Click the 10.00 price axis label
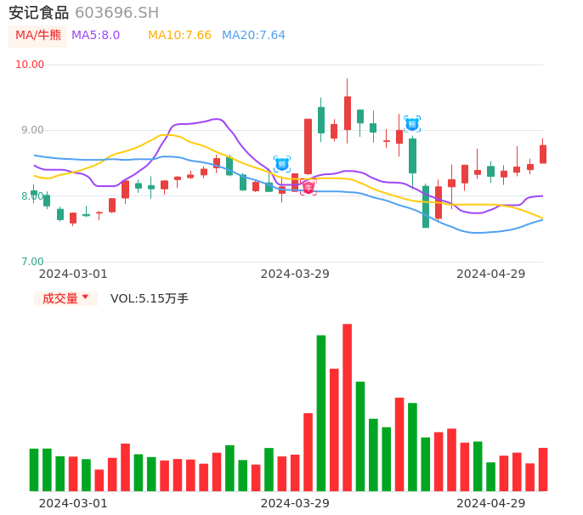Screen dimensions: 583x515 (30, 65)
